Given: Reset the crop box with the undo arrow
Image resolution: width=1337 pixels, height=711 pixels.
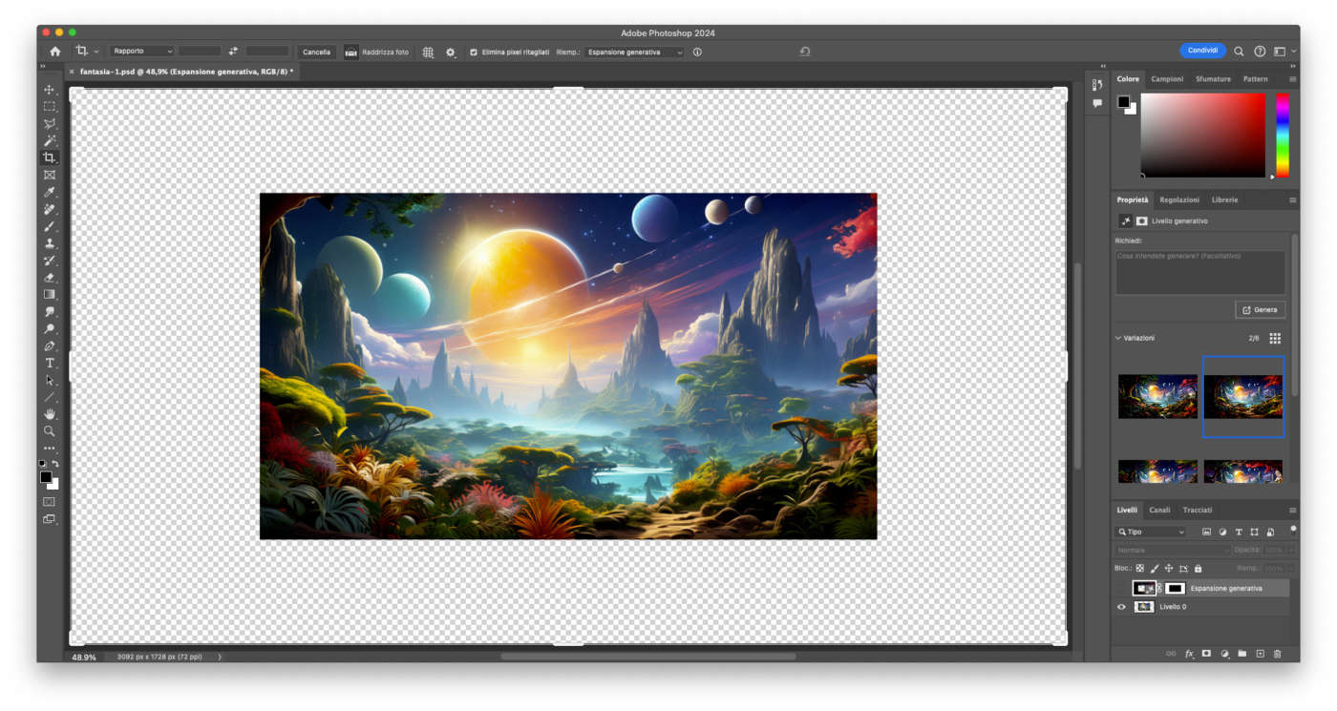Looking at the screenshot, I should pyautogui.click(x=805, y=52).
